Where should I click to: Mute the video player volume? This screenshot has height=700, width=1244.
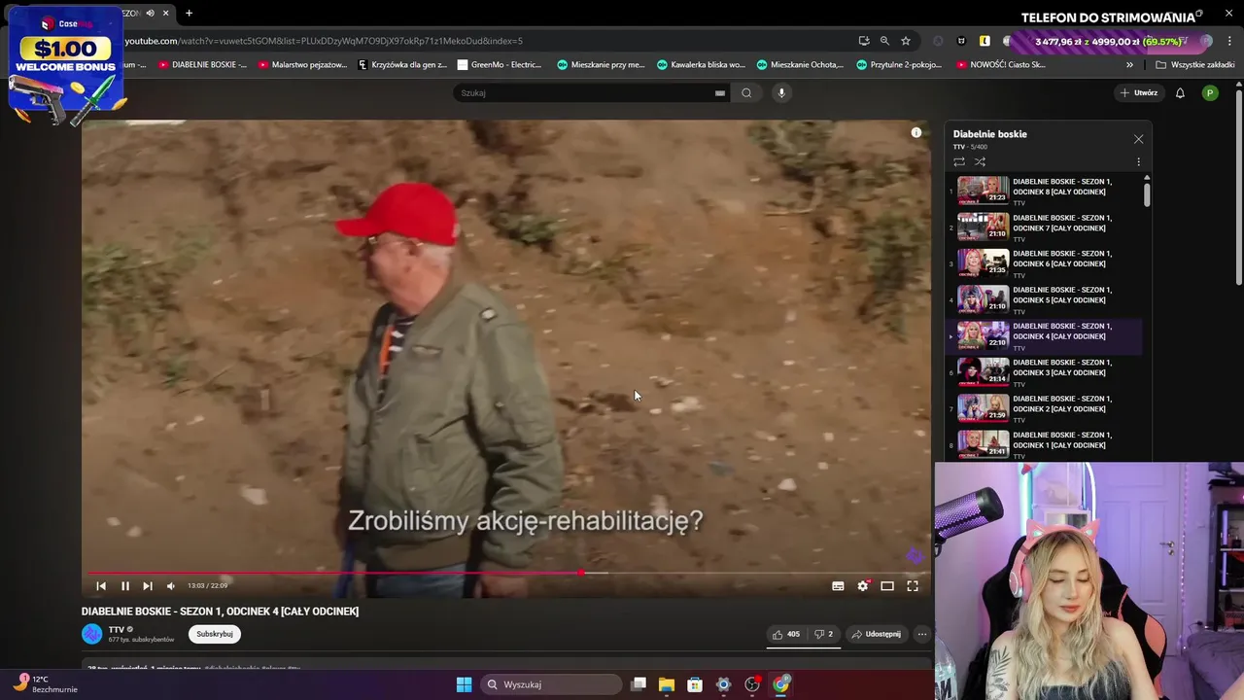click(171, 585)
